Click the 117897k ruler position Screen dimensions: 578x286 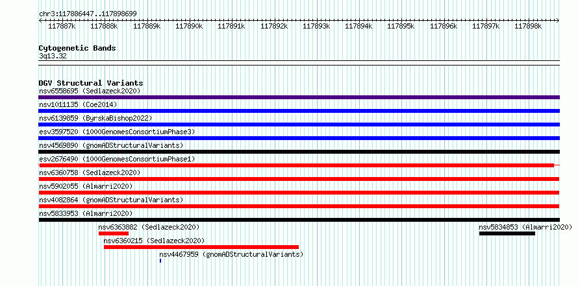click(486, 26)
